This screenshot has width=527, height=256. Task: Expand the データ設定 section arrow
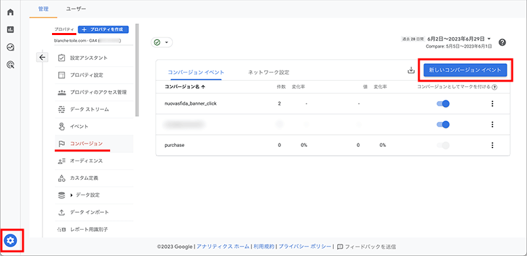click(x=72, y=195)
